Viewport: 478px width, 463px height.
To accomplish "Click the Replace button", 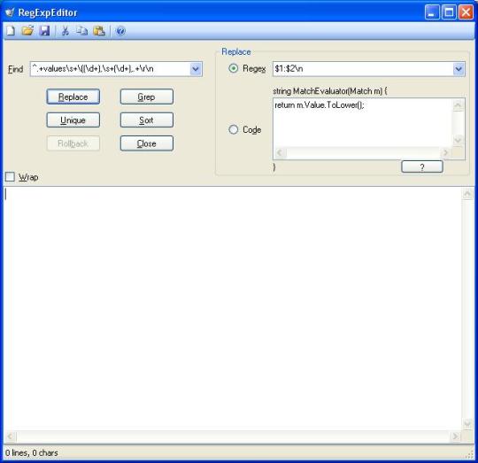I will (73, 96).
